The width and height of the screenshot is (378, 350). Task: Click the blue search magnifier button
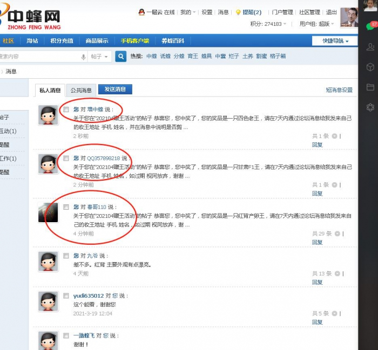tap(121, 57)
